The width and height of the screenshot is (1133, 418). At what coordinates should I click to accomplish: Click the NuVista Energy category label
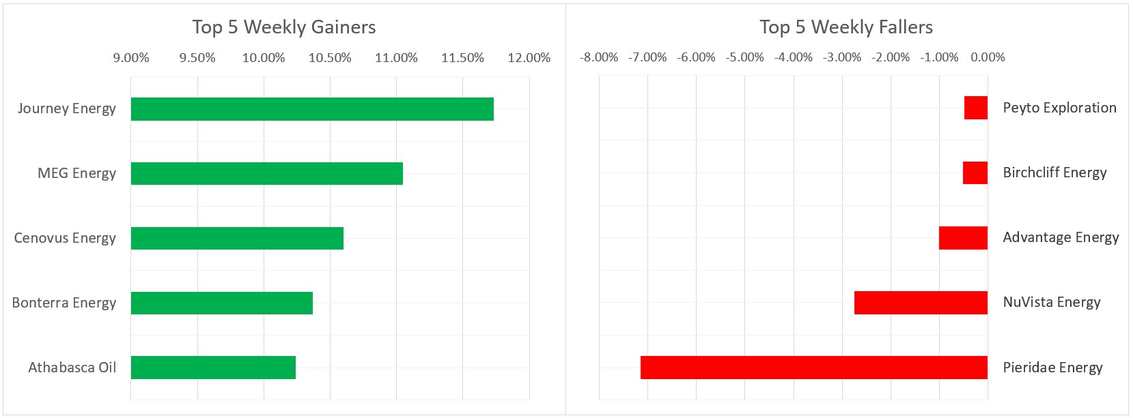tap(1051, 302)
